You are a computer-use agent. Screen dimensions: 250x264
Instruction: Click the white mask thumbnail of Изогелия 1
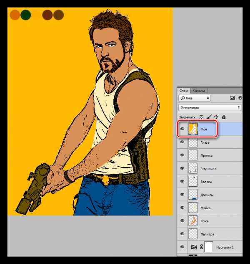pyautogui.click(x=209, y=247)
